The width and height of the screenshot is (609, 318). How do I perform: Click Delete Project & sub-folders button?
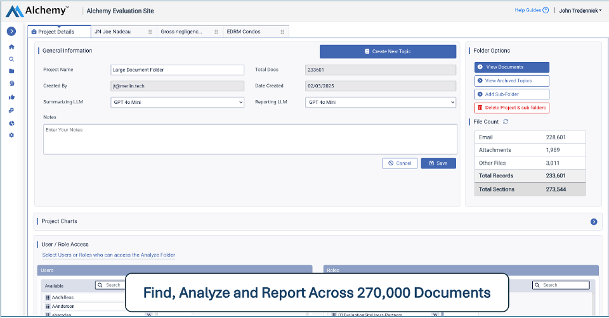tap(511, 108)
